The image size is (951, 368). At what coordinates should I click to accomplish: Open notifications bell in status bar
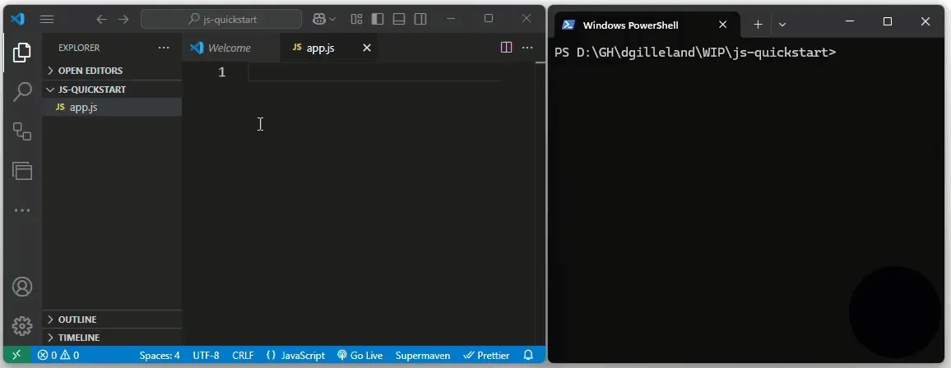[x=528, y=356]
